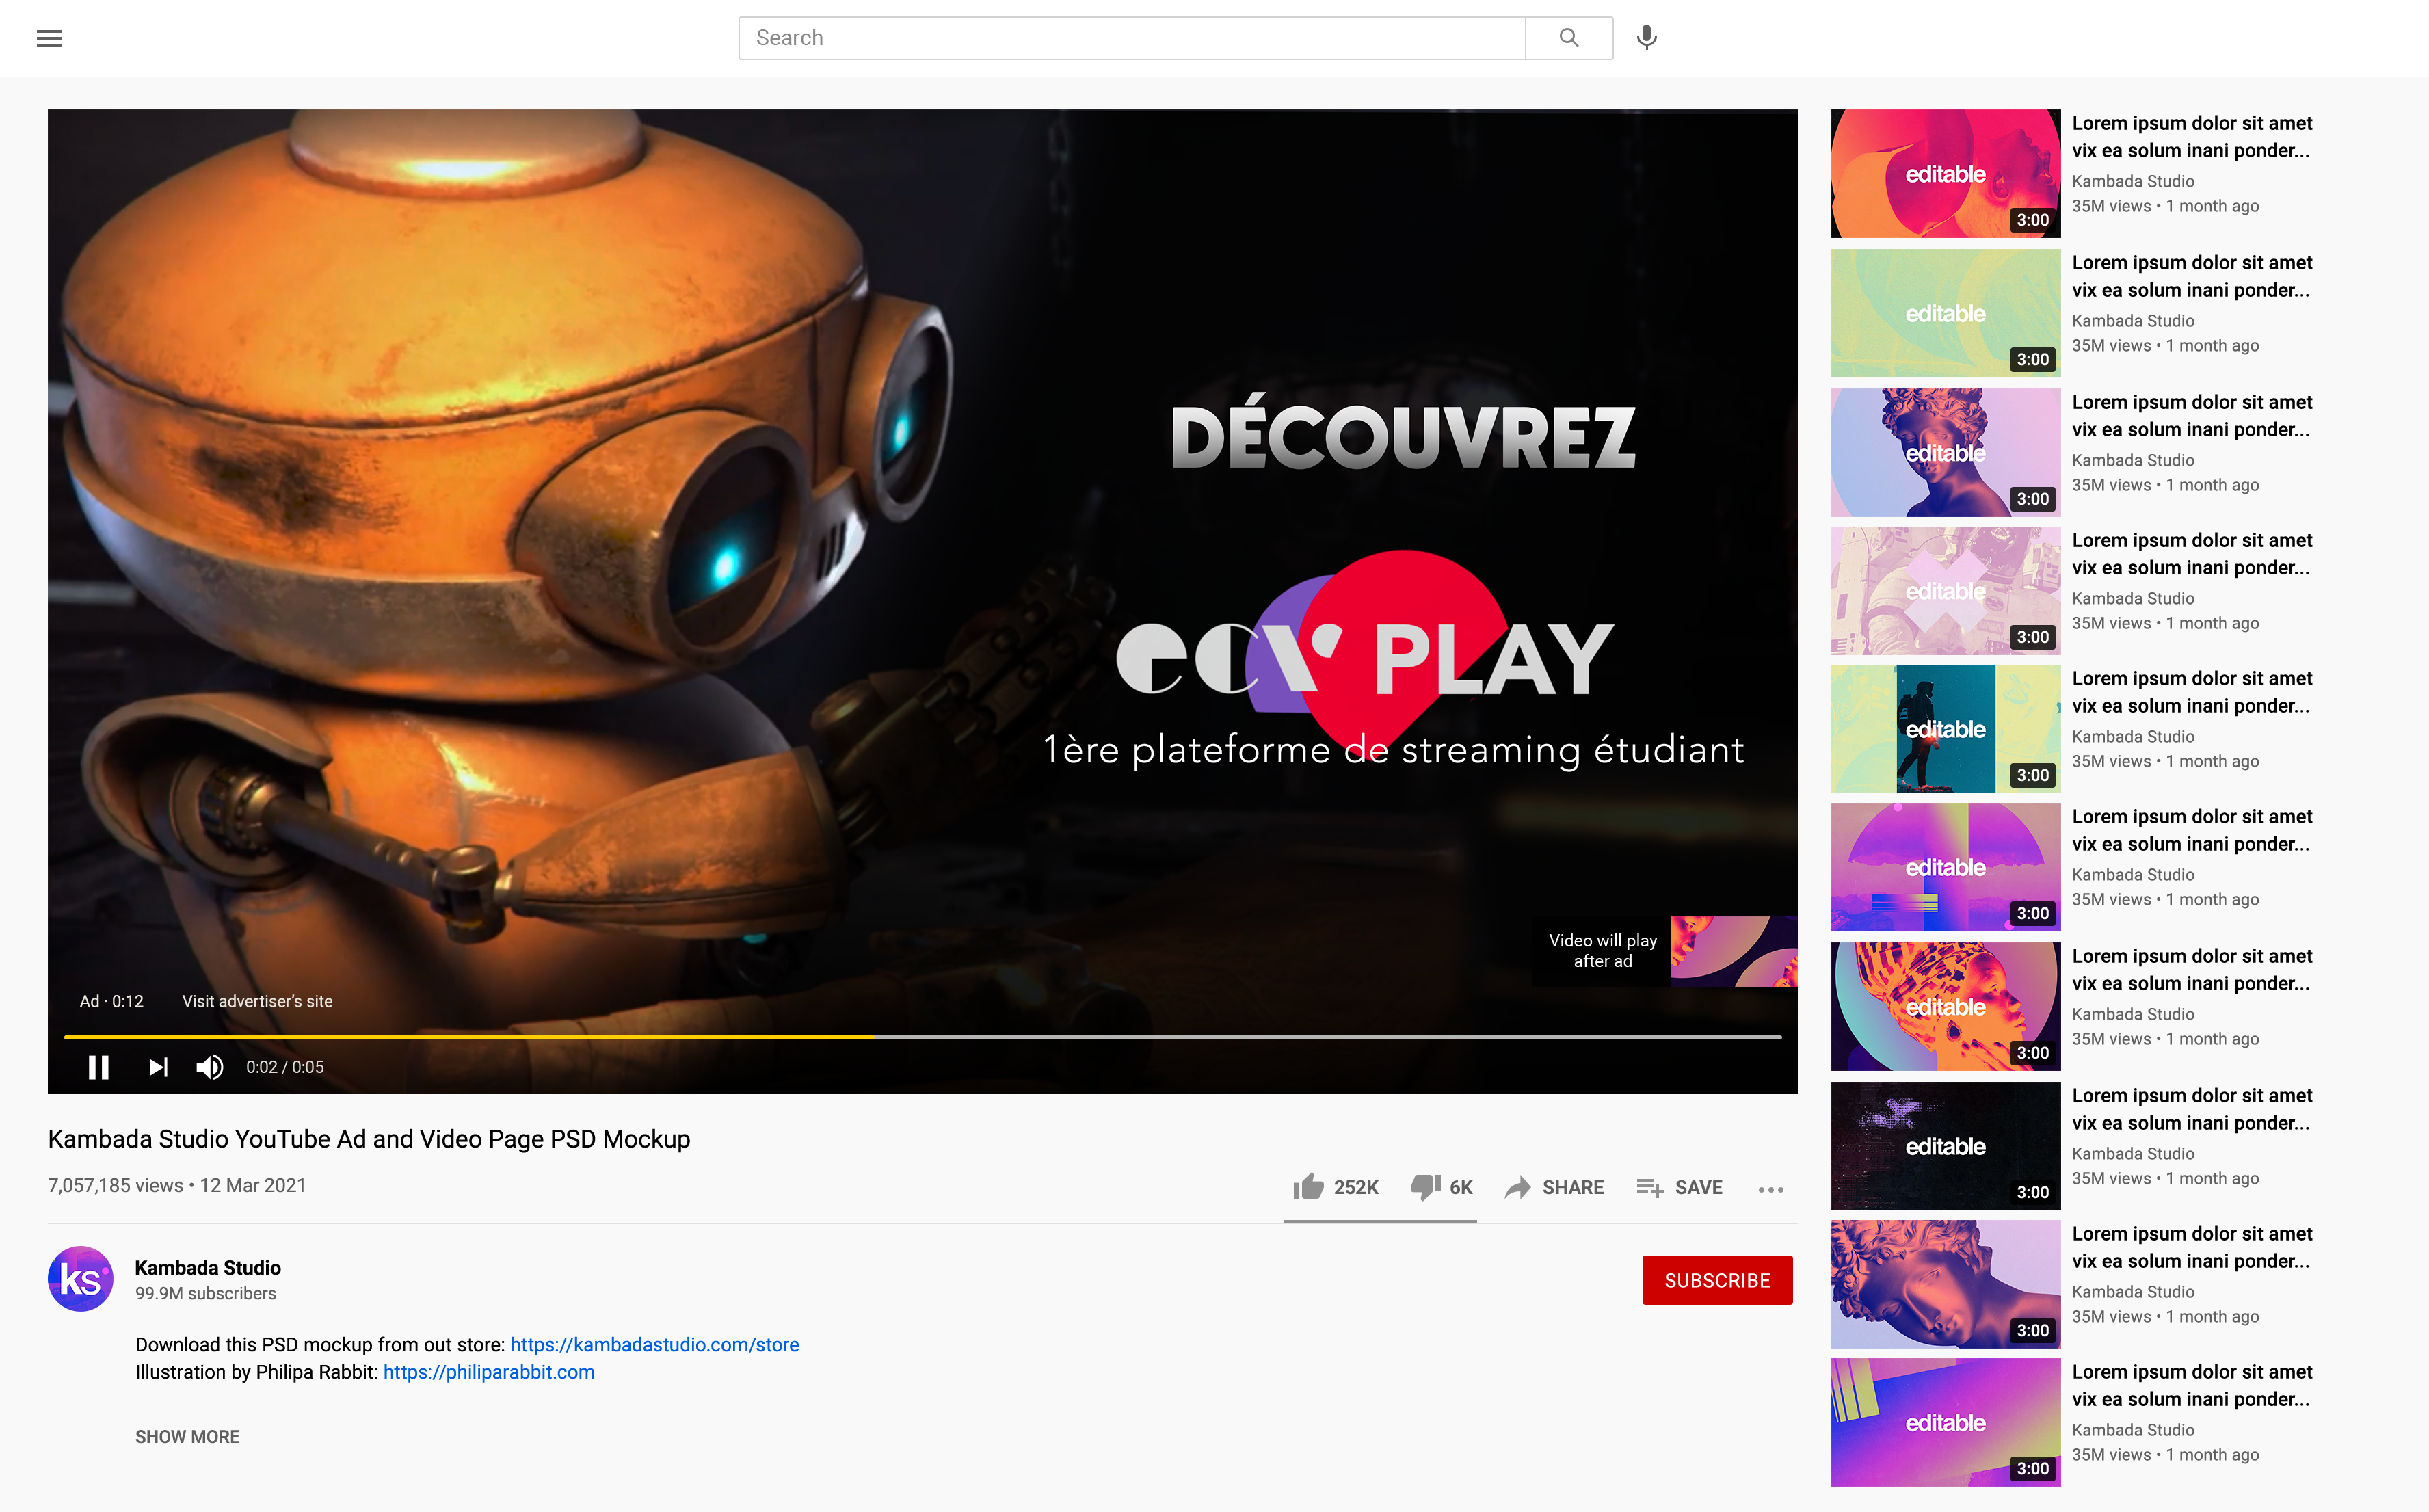Image resolution: width=2429 pixels, height=1512 pixels.
Task: Open Kambada Studio channel avatar
Action: point(80,1279)
